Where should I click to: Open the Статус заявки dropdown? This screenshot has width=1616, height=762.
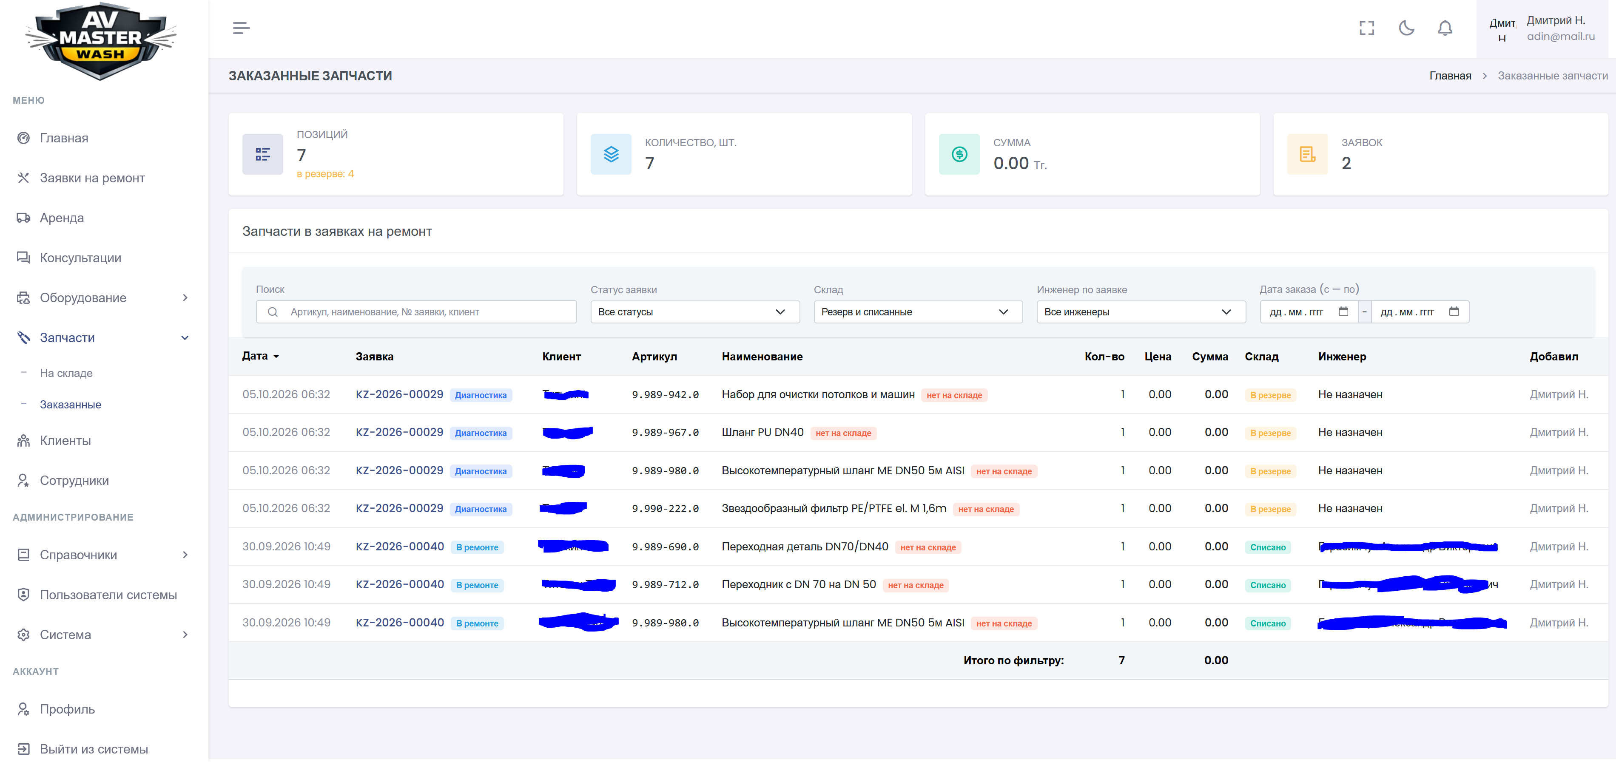coord(695,312)
